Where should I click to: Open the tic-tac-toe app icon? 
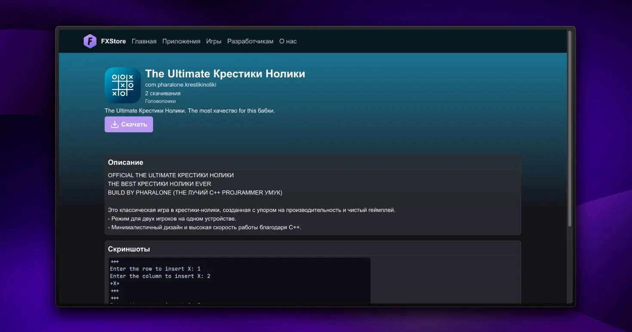point(123,85)
